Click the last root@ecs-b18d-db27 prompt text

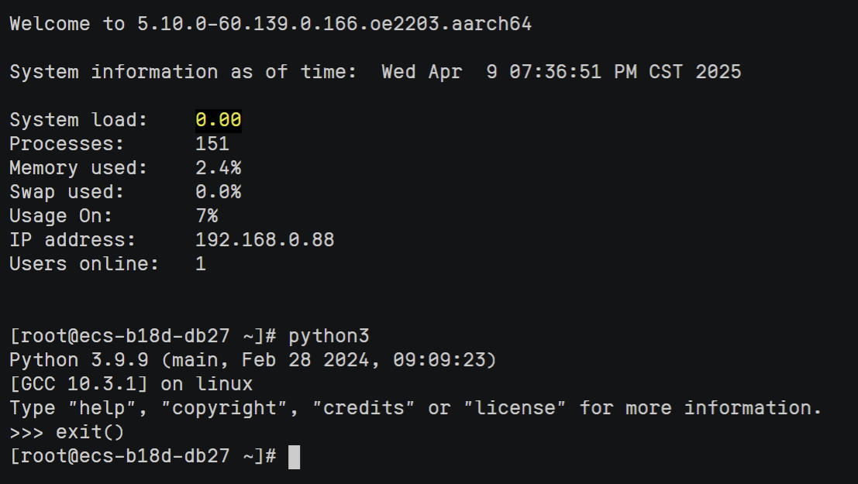click(x=120, y=456)
